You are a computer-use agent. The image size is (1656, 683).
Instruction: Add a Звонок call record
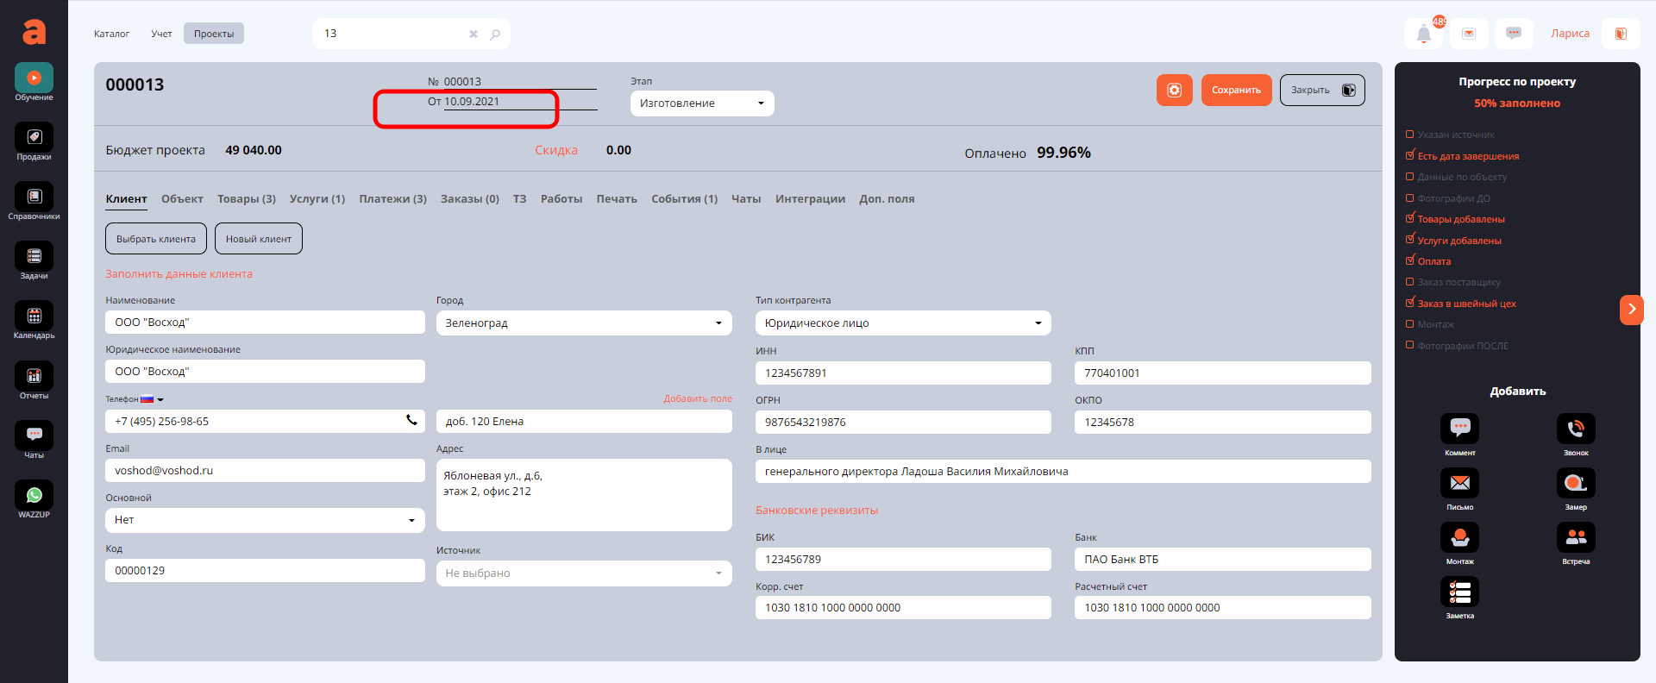1575,429
